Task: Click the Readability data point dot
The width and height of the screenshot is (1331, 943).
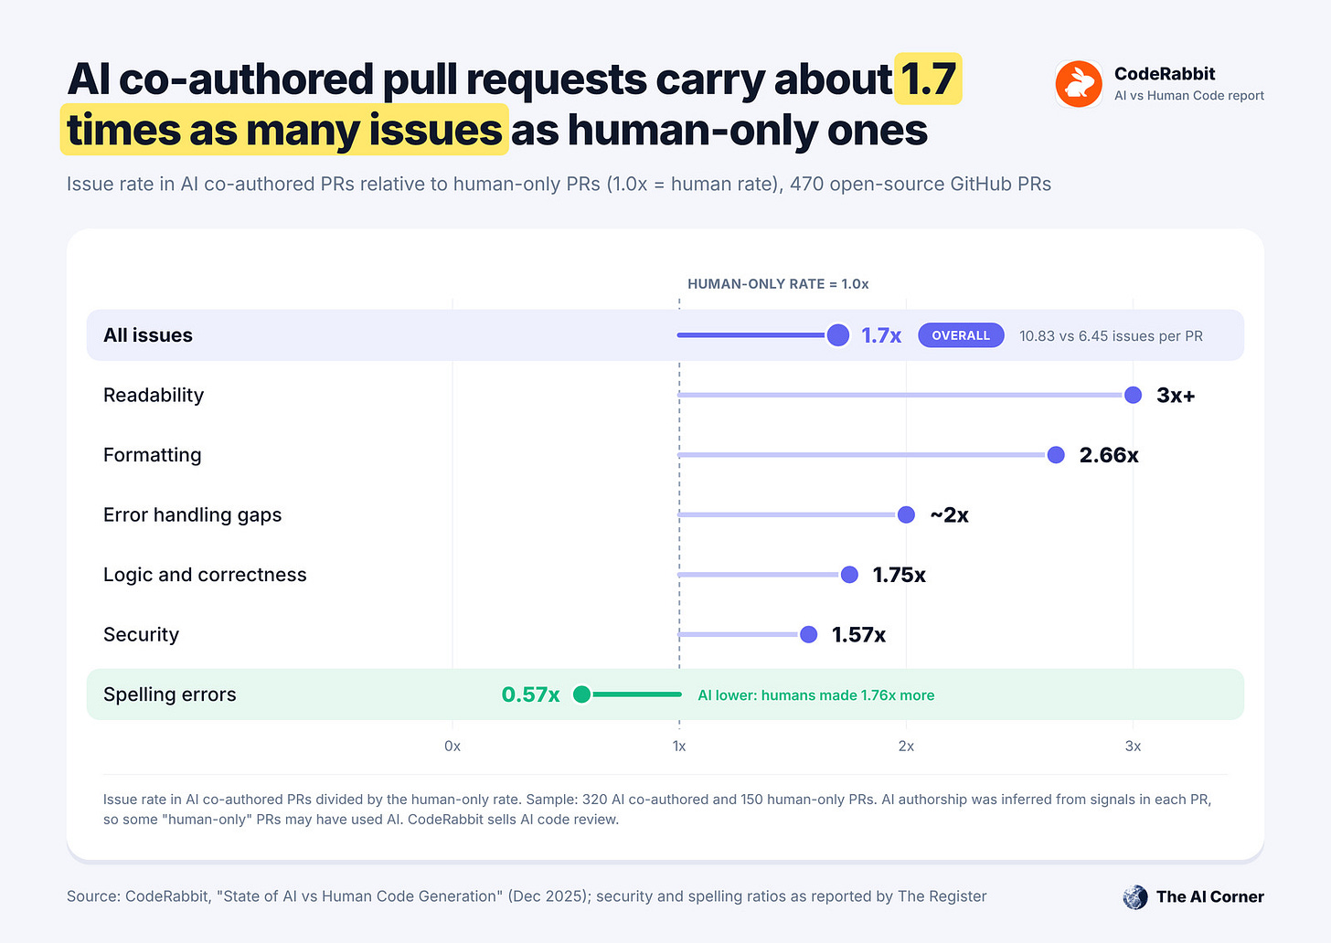Action: tap(1133, 395)
